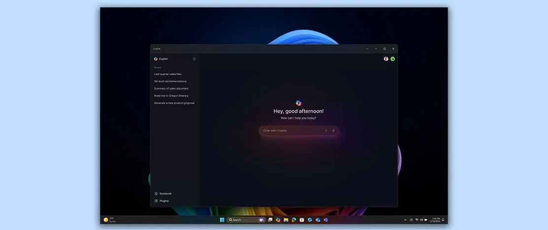548x230 pixels.
Task: Open Microsoft Teams from the taskbar
Action: (x=326, y=220)
